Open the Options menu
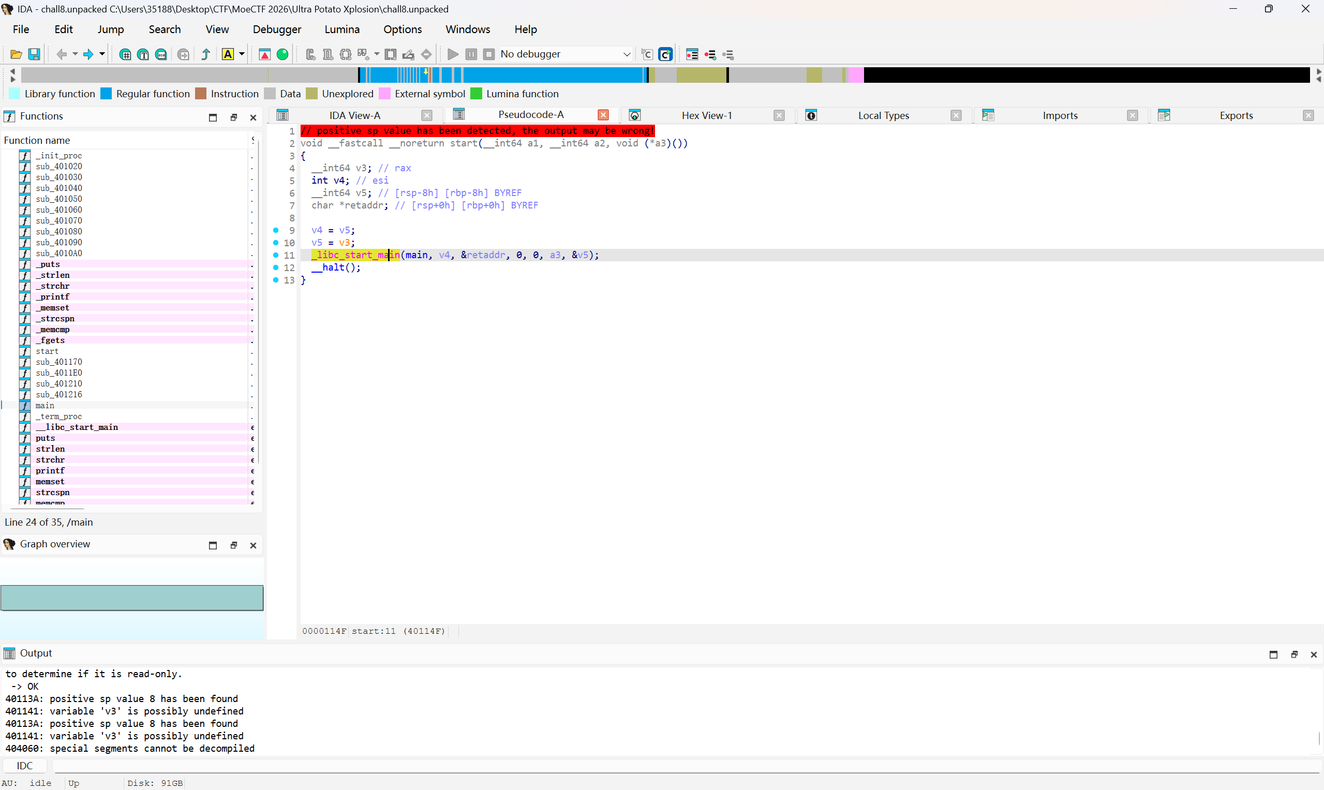This screenshot has width=1324, height=790. 403,29
